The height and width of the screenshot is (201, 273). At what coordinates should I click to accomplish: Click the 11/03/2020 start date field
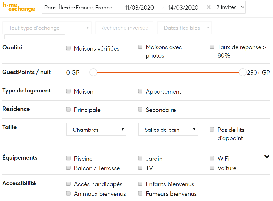pyautogui.click(x=139, y=8)
